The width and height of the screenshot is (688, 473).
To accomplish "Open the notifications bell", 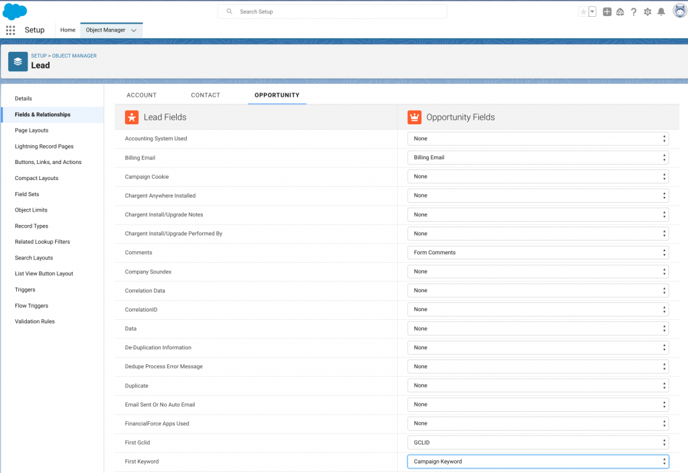I will point(661,11).
